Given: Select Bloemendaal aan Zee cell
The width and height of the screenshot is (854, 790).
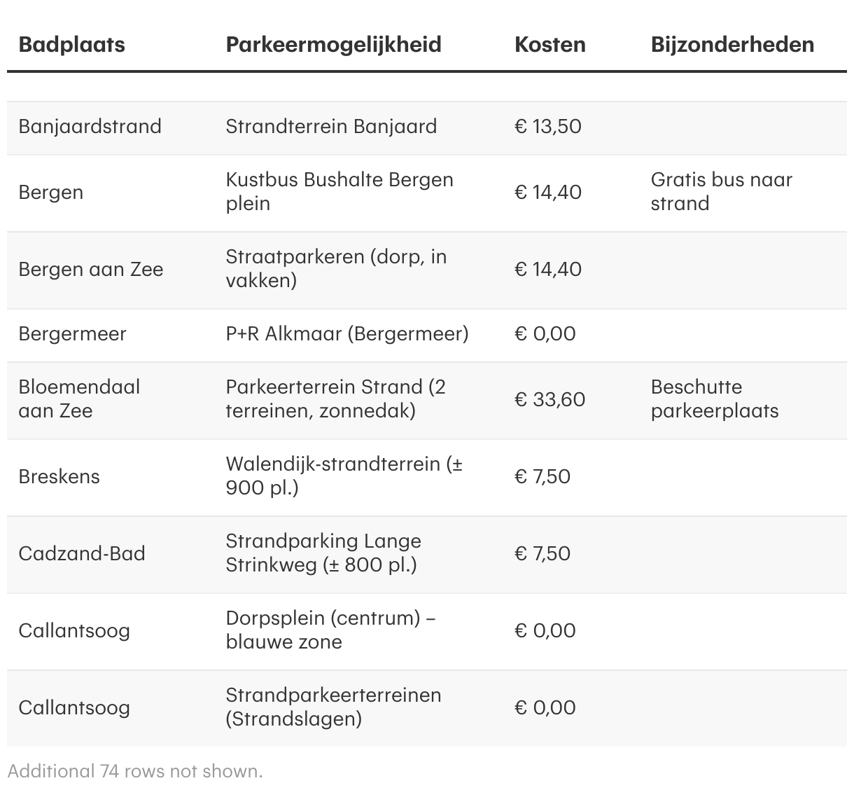Looking at the screenshot, I should pyautogui.click(x=79, y=399).
